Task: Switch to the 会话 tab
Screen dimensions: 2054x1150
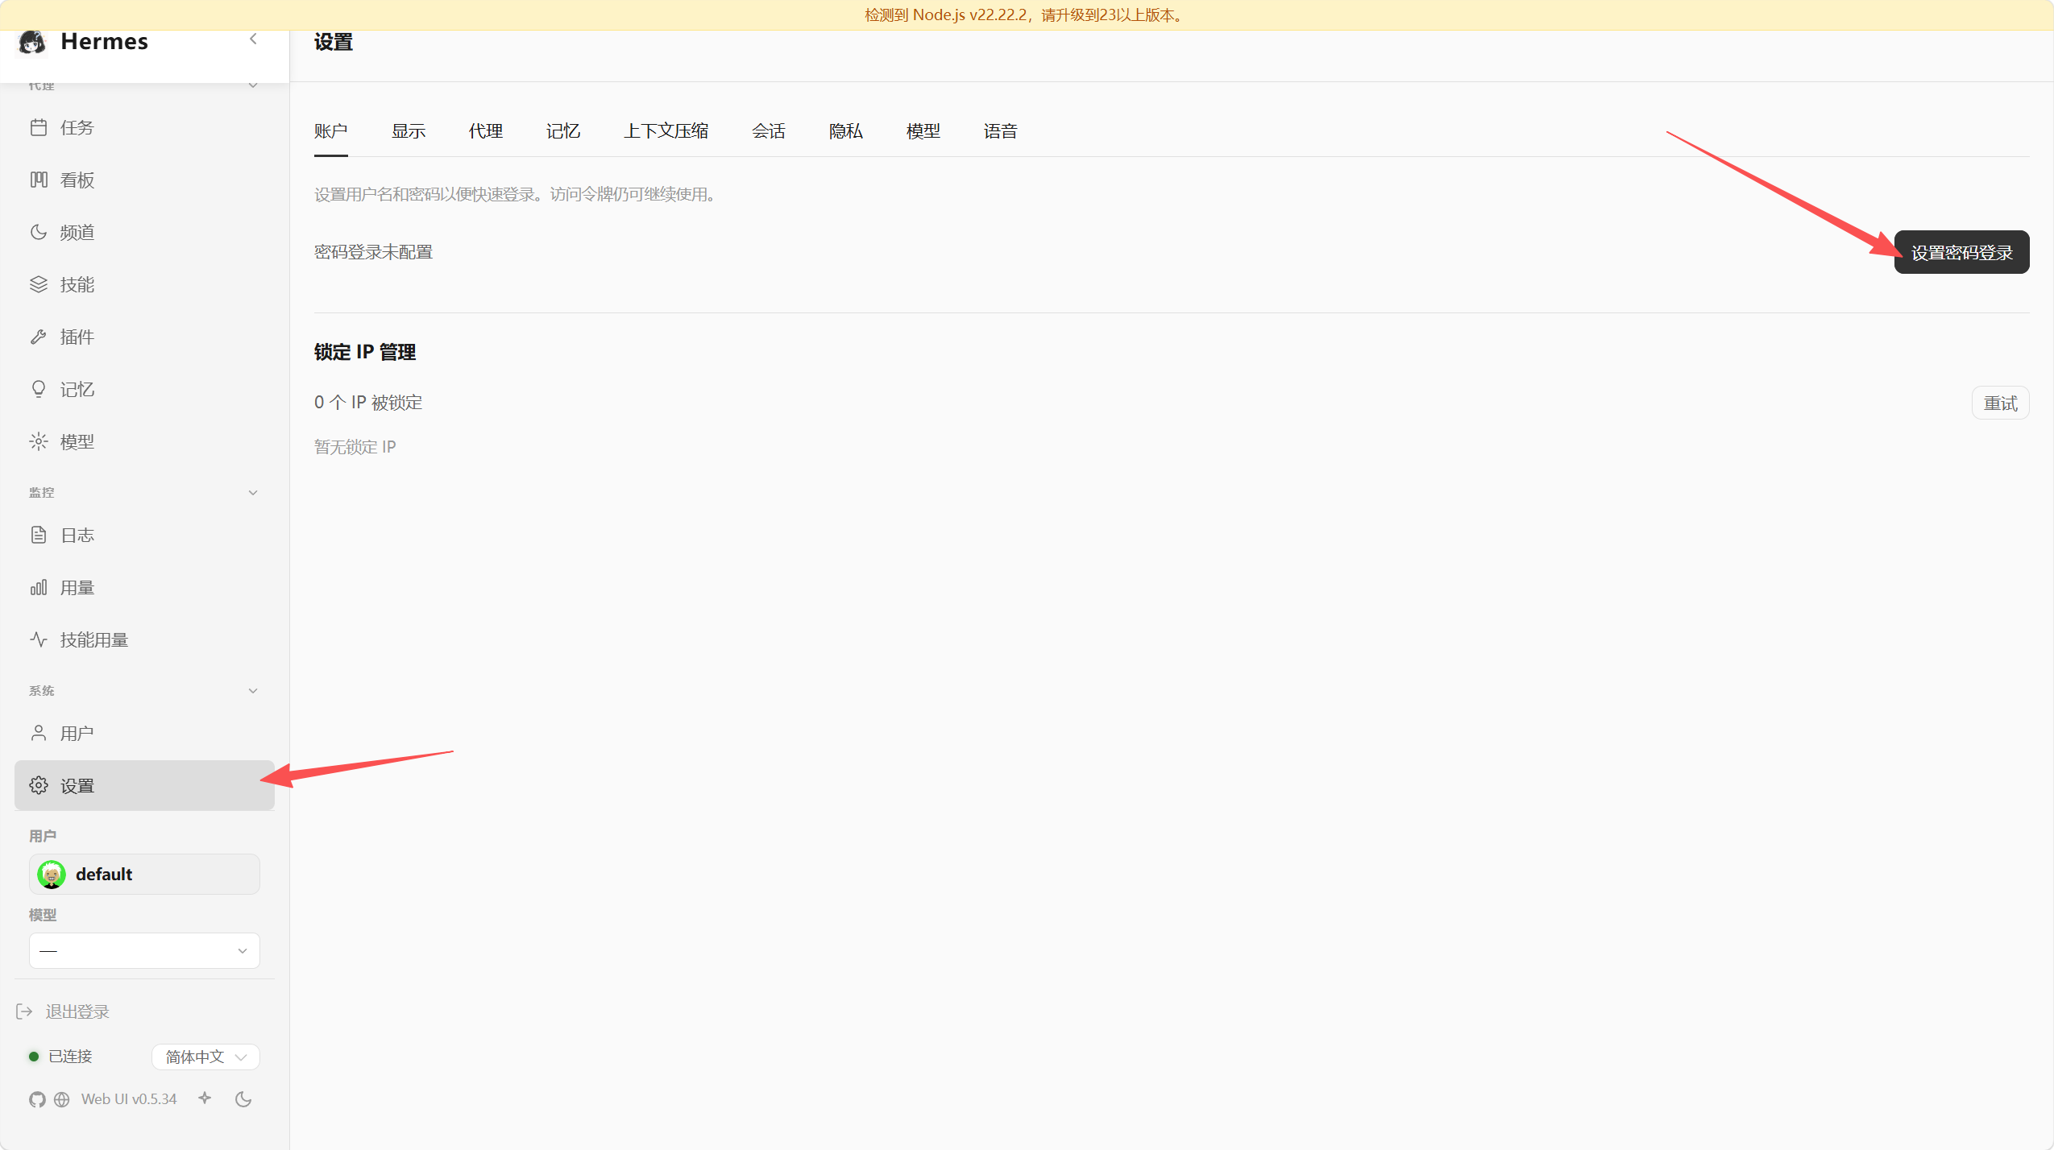Action: [x=769, y=131]
